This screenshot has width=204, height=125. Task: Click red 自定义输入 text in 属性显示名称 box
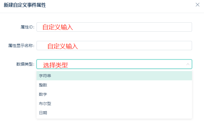point(63,46)
